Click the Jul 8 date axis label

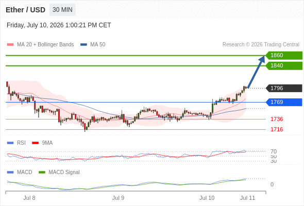pos(29,198)
